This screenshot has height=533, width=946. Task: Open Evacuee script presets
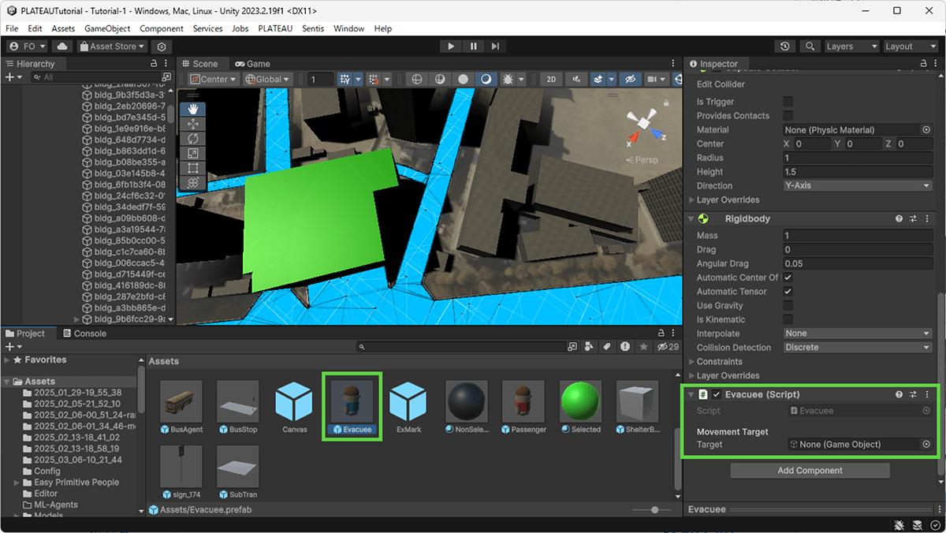click(913, 394)
